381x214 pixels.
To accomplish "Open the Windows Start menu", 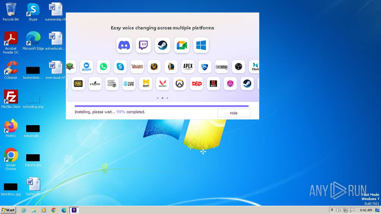I will click(x=8, y=210).
